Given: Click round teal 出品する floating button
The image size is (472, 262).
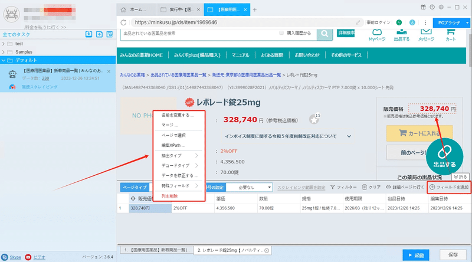Looking at the screenshot, I should pos(444,156).
